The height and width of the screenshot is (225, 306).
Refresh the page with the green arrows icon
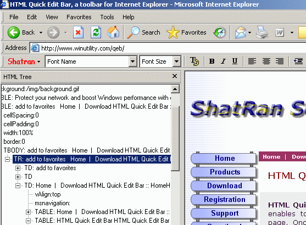(96, 32)
